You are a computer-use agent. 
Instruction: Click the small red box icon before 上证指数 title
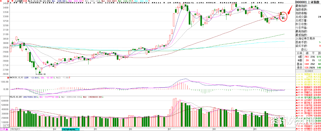point(12,1)
